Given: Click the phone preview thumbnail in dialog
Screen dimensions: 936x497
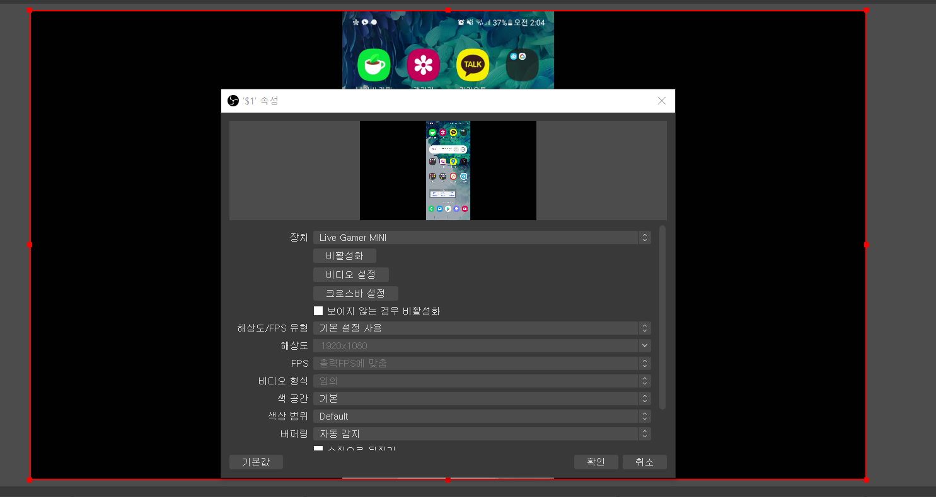Looking at the screenshot, I should tap(448, 170).
